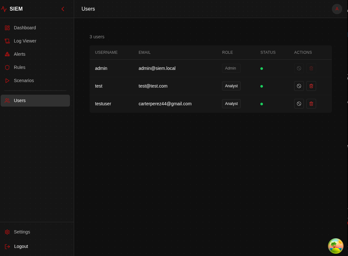Click the EMAIL column header
348x256 pixels.
coord(144,52)
